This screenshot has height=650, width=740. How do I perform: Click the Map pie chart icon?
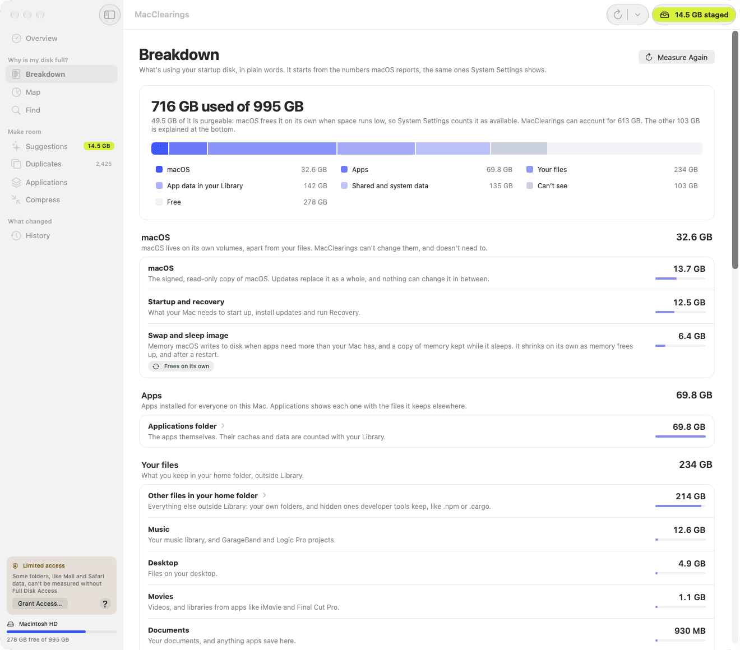[x=16, y=92]
